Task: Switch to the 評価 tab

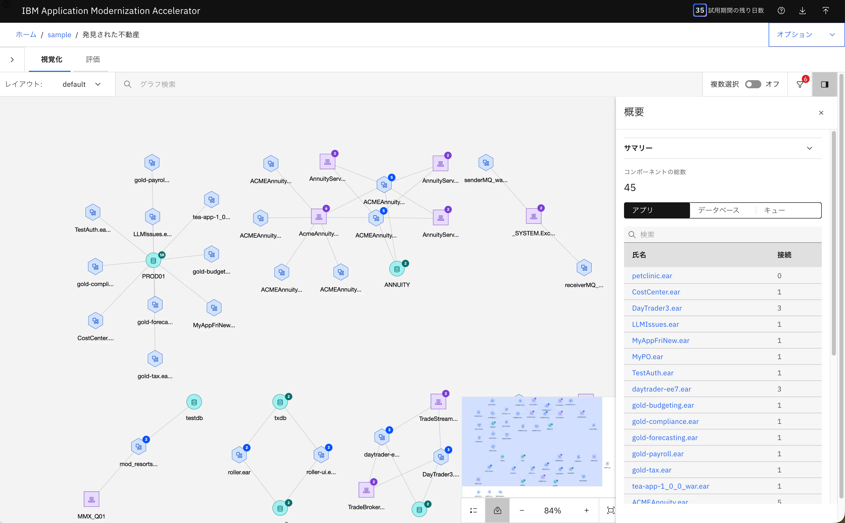Action: pos(93,59)
